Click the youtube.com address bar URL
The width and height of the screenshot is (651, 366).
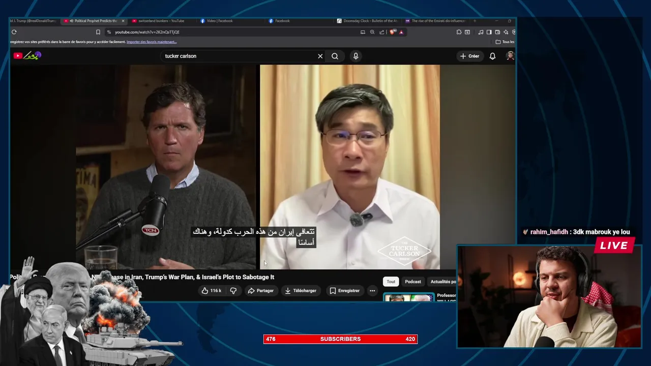(x=147, y=32)
